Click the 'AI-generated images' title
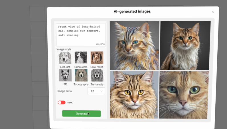This screenshot has width=227, height=129. pyautogui.click(x=132, y=12)
